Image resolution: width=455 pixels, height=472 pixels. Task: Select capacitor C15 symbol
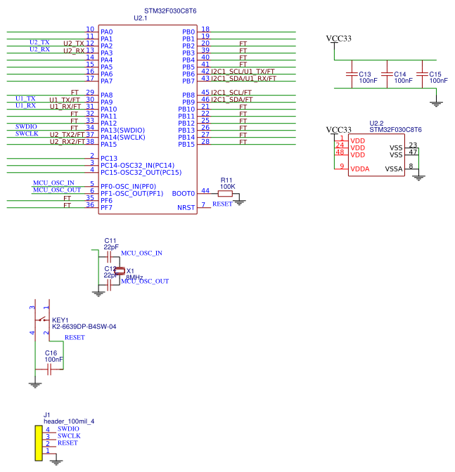[422, 74]
